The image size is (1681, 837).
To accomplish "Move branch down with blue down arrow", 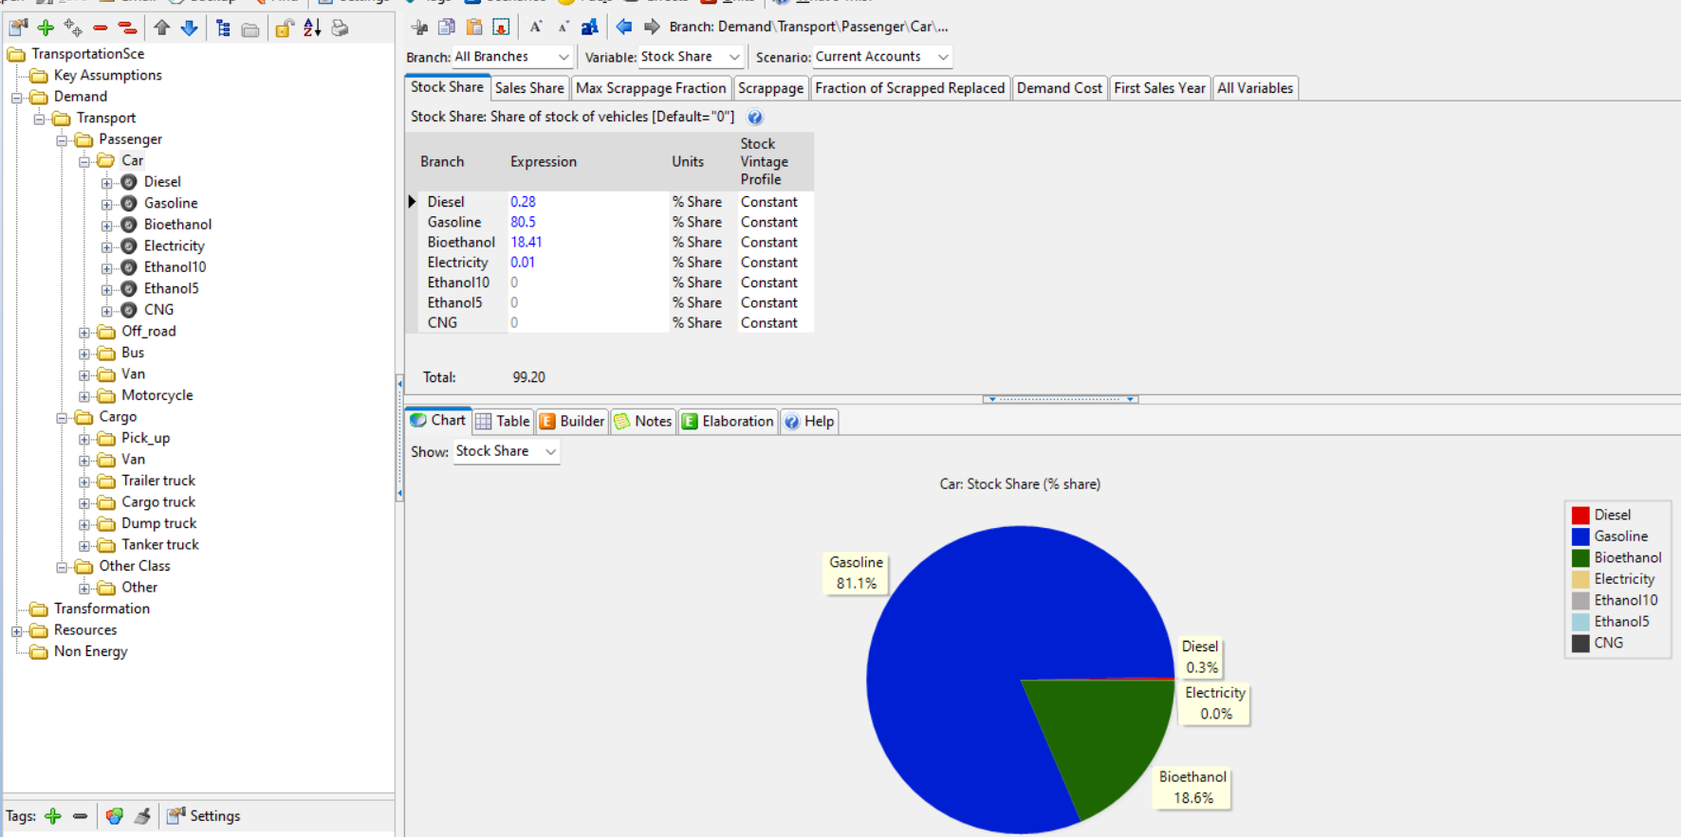I will click(x=189, y=27).
